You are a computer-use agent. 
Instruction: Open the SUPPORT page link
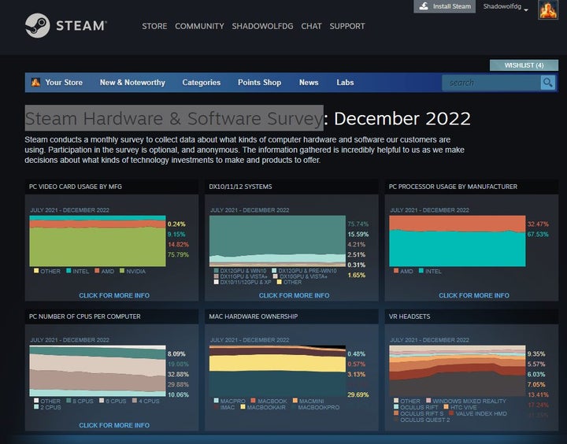[346, 26]
